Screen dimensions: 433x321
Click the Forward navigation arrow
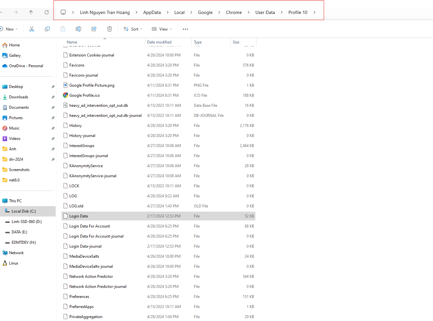(16, 12)
